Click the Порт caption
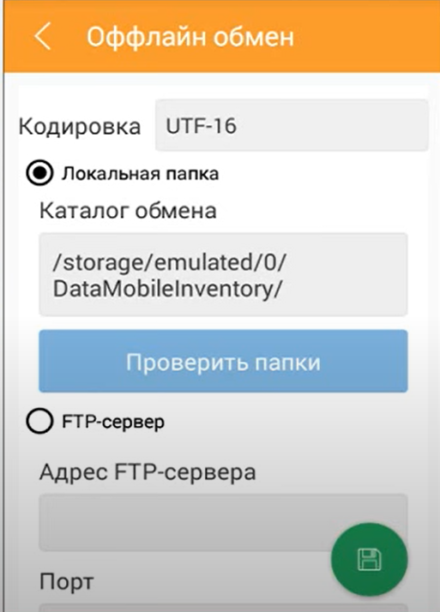The height and width of the screenshot is (612, 440). [66, 582]
